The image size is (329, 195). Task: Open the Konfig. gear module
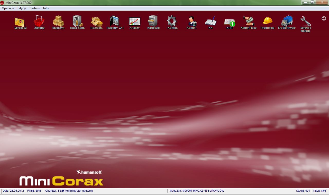[172, 22]
